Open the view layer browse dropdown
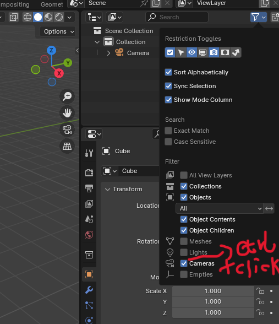 click(x=184, y=3)
